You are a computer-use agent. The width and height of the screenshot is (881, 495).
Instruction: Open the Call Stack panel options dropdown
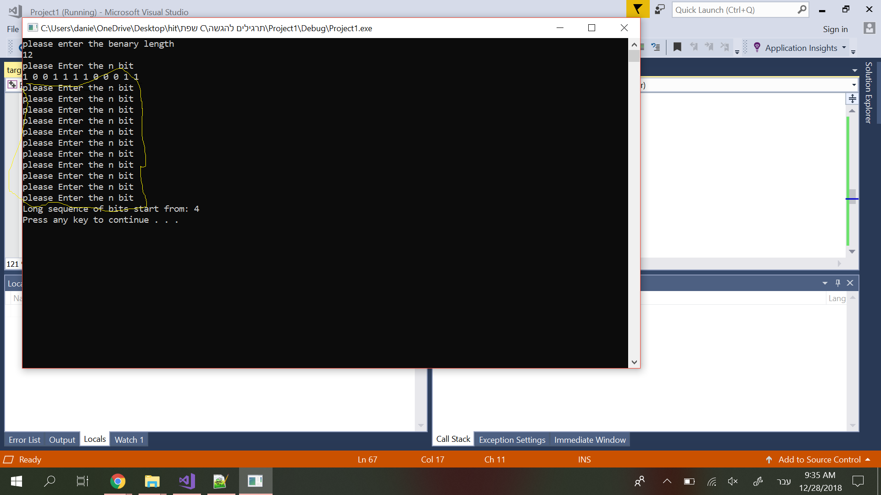pos(825,283)
